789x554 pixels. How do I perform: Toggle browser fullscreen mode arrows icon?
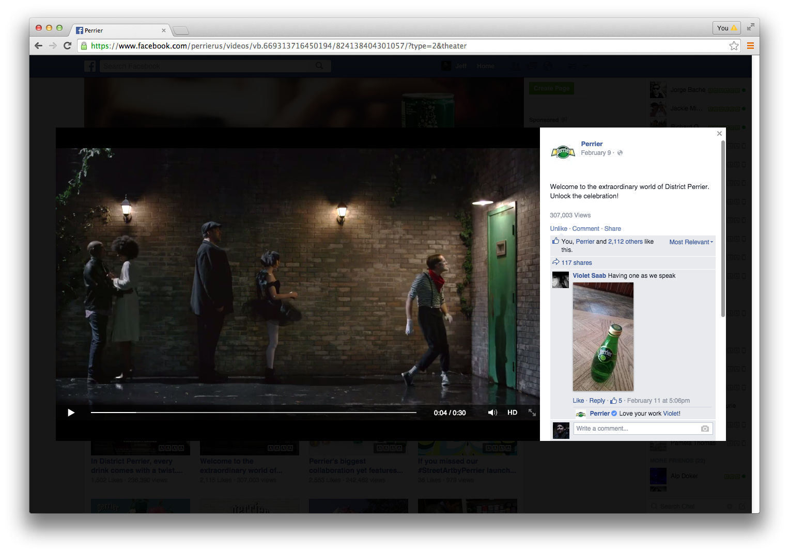point(750,27)
